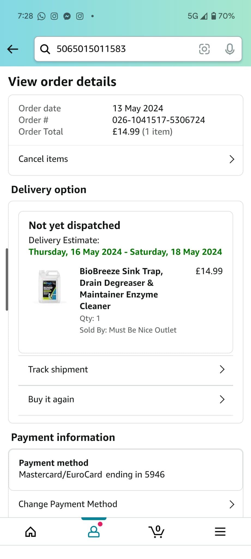Open BioBreeze Sink Trap product title
This screenshot has height=559, width=251.
click(121, 289)
